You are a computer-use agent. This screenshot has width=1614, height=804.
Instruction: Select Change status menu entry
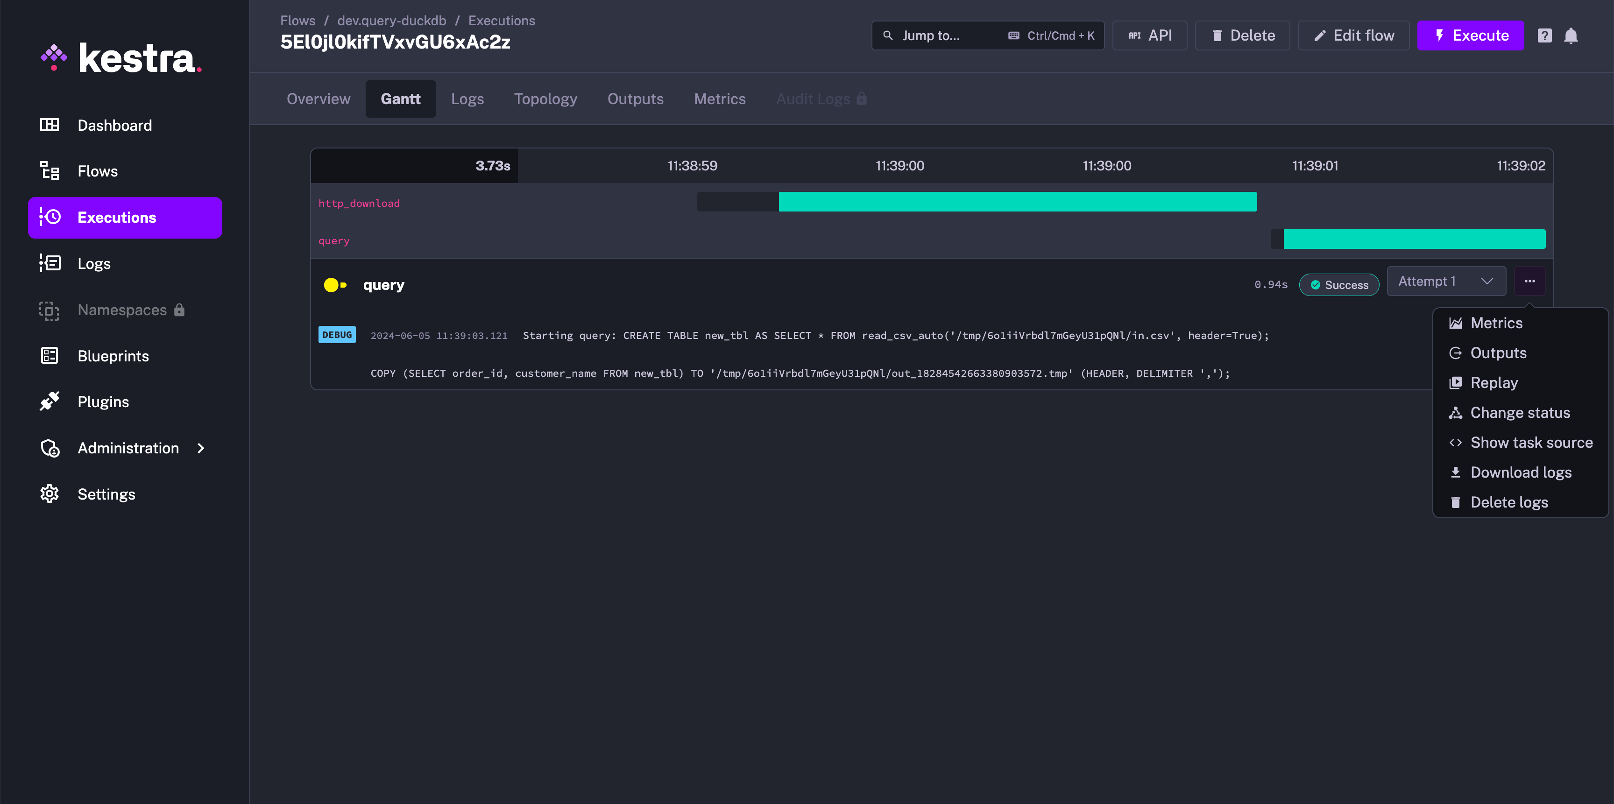point(1521,413)
